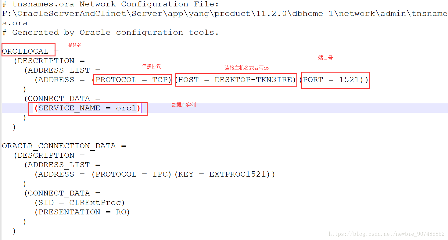Click the "(PRESENTATION = RO)" line
This screenshot has height=240, width=448.
(x=82, y=212)
